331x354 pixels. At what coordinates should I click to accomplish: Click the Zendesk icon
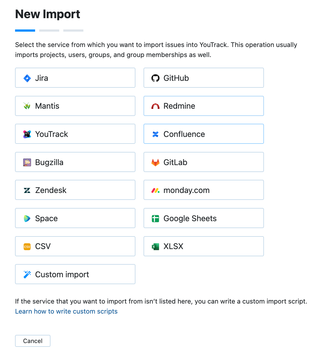(28, 190)
